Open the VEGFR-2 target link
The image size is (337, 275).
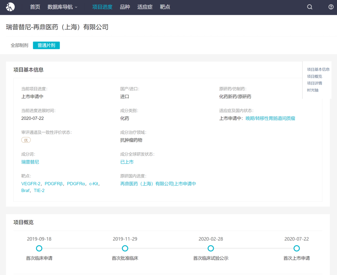(x=31, y=184)
